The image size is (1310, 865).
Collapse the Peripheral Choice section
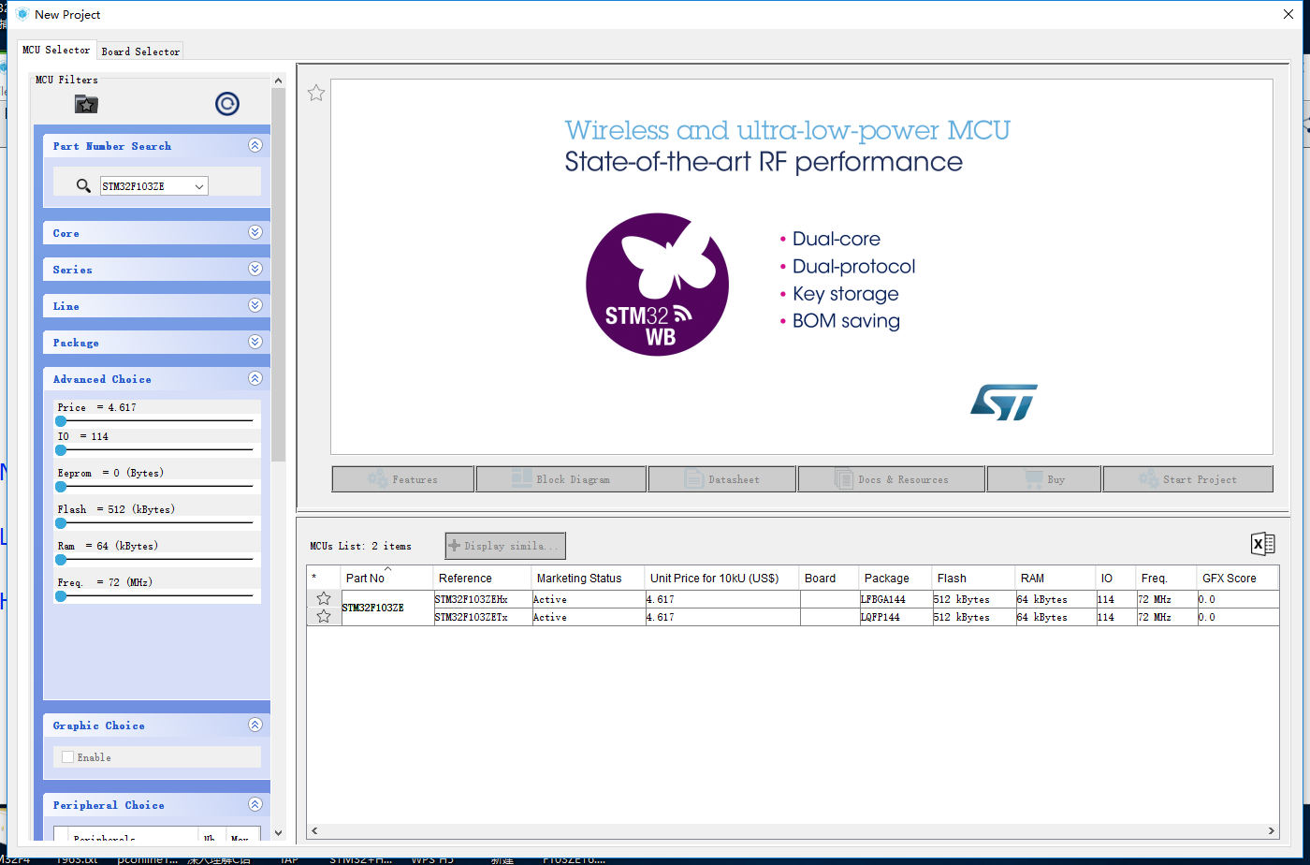pyautogui.click(x=255, y=804)
